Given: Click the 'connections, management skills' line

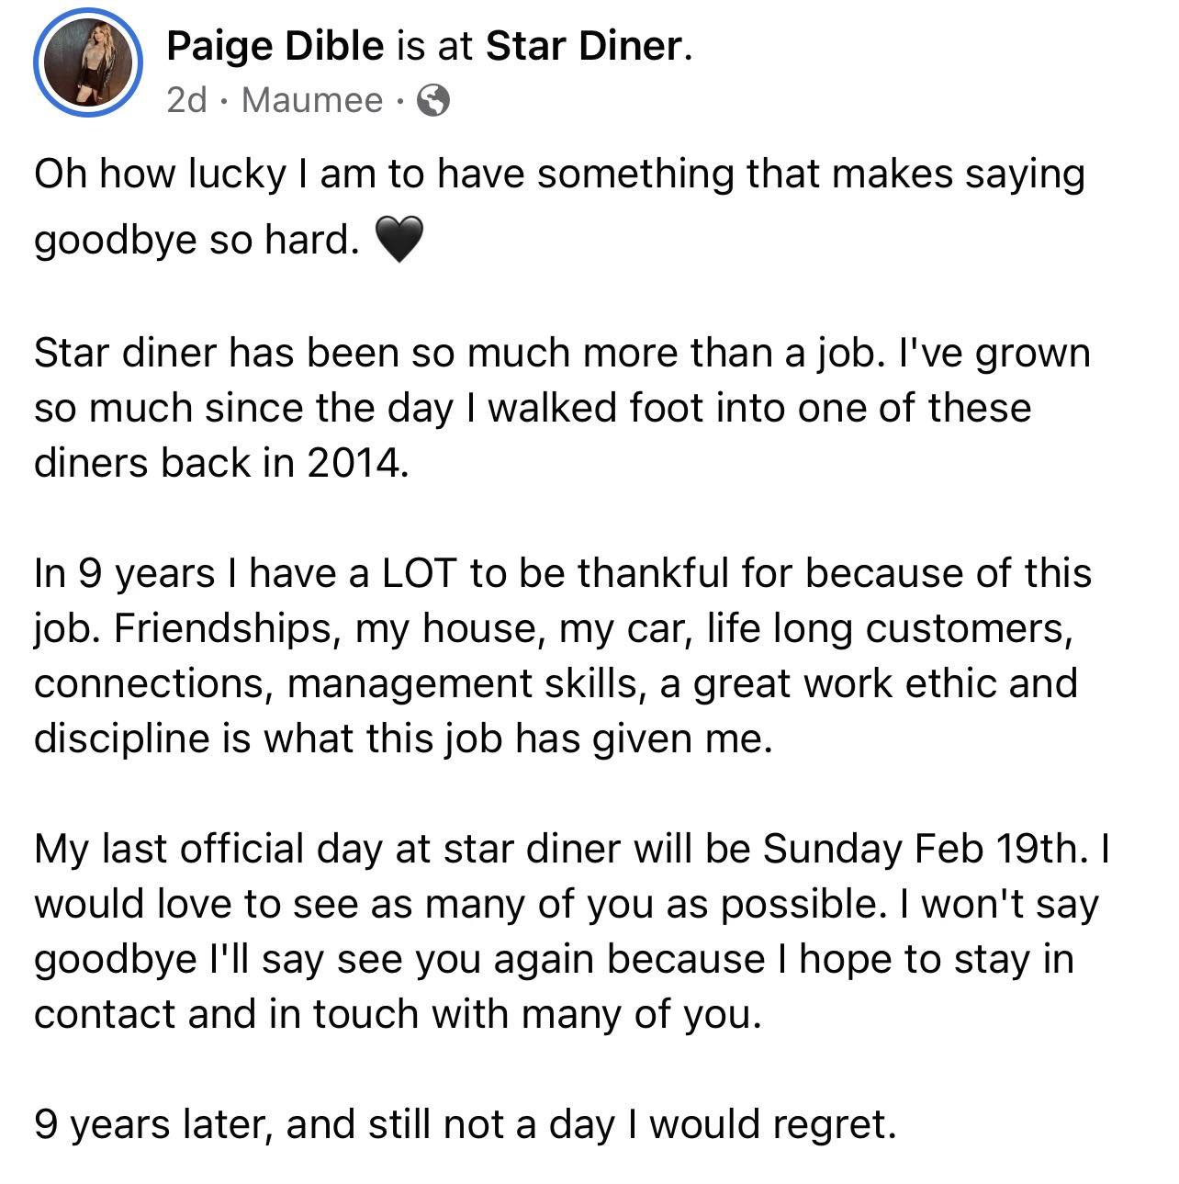Looking at the screenshot, I should pos(556,684).
